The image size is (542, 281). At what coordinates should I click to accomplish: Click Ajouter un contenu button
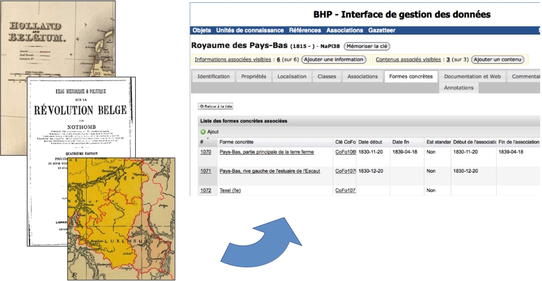pyautogui.click(x=498, y=60)
